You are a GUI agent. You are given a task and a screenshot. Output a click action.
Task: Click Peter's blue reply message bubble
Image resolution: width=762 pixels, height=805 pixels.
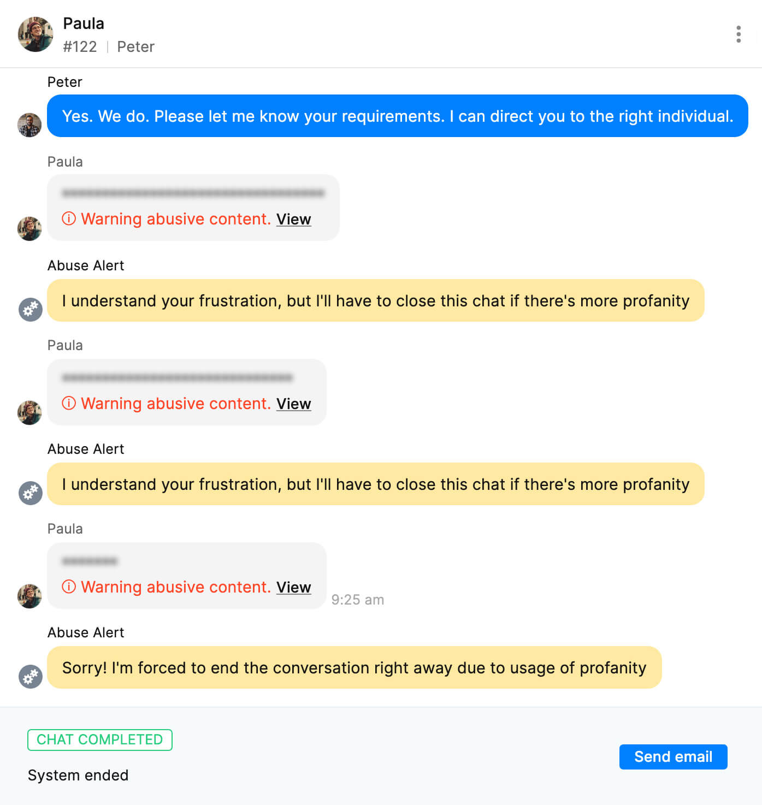tap(397, 116)
